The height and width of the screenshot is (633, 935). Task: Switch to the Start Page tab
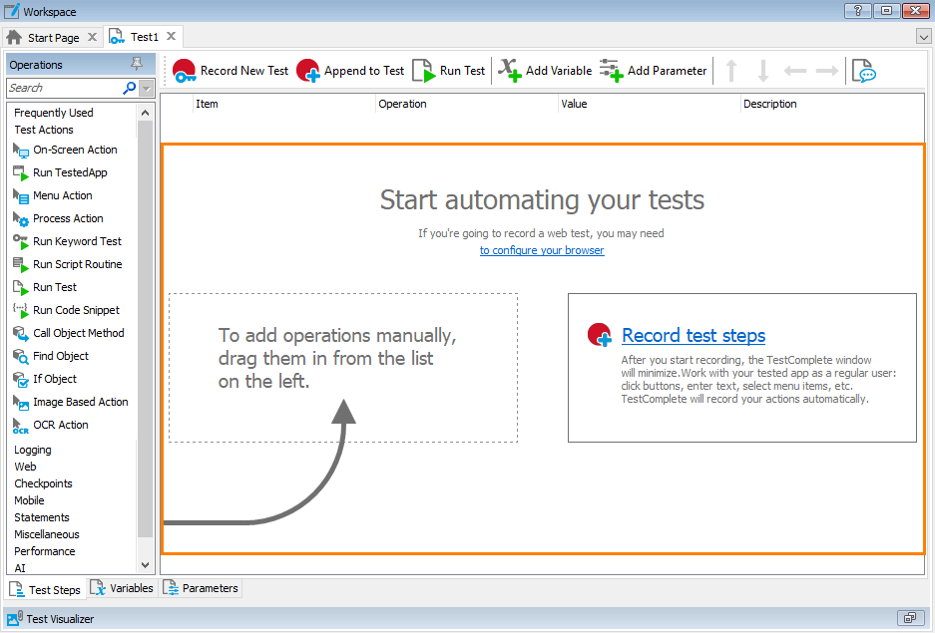(52, 36)
